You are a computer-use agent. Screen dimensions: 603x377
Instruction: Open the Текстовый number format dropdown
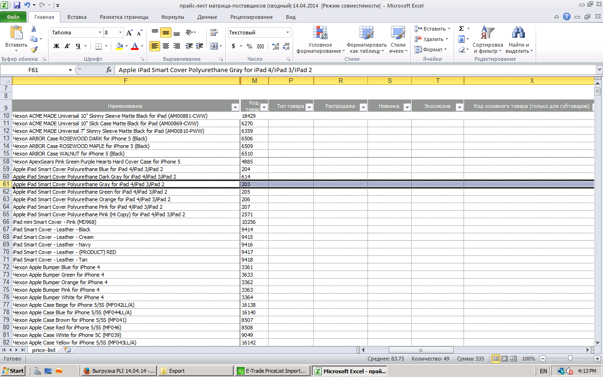pos(287,33)
